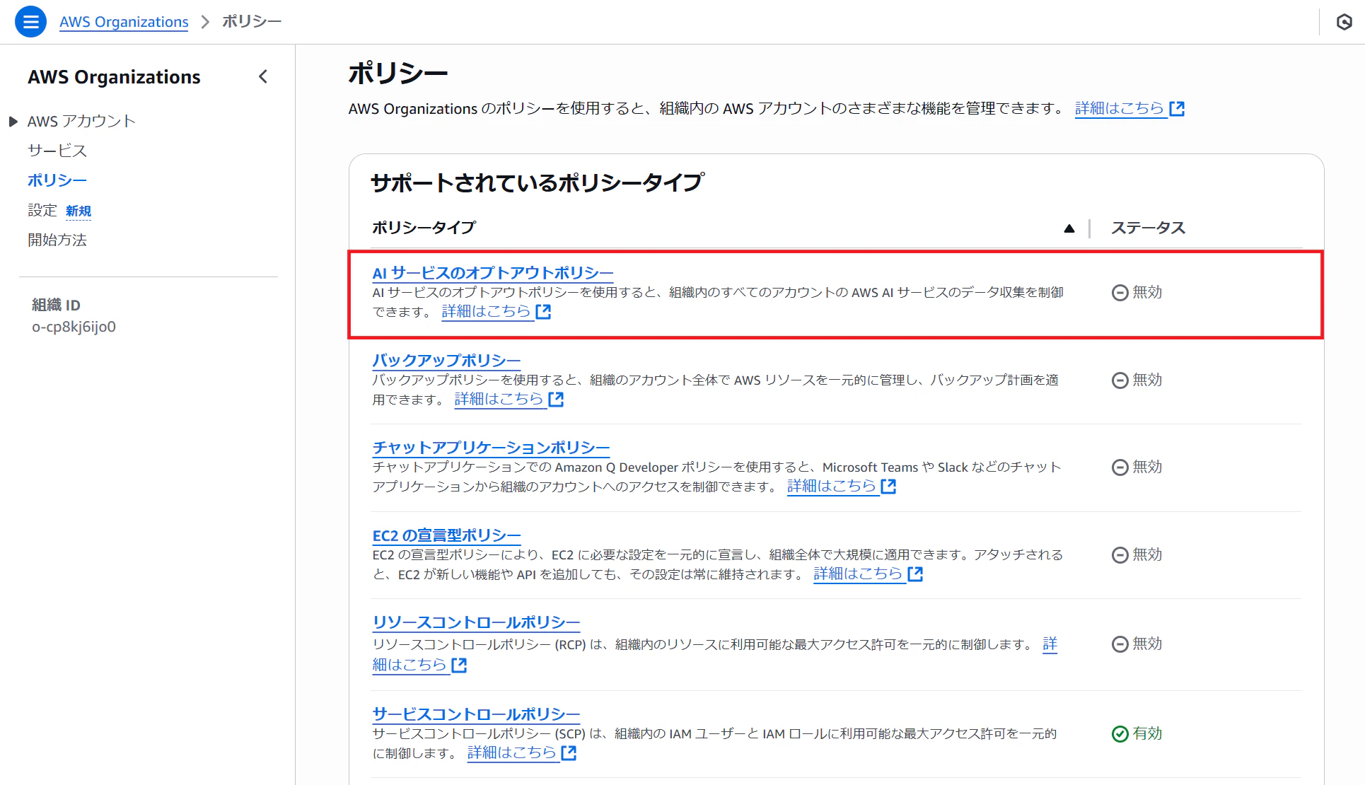Click 無効 status text in バックアップポリシー row
The image size is (1365, 785).
click(1147, 380)
